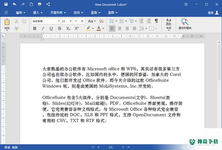
Task: Paste from clipboard
Action: coord(7,24)
